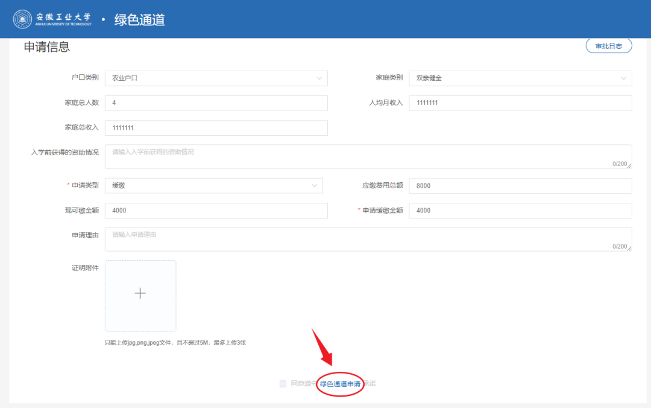Click the 家庭总收入 input field
Viewport: 651px width, 408px height.
pos(216,128)
